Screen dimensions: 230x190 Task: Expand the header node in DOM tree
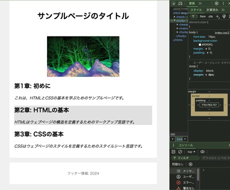pos(177,24)
